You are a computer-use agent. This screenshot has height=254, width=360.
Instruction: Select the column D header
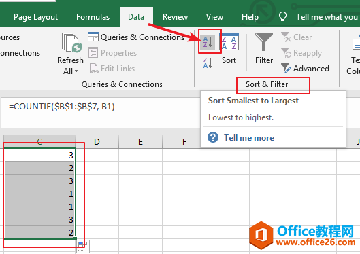(97, 141)
